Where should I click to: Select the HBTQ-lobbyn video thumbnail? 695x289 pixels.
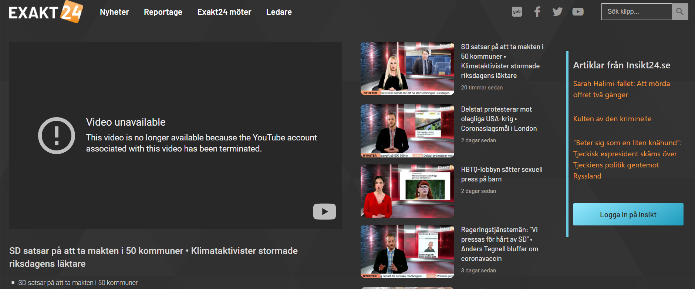(x=407, y=191)
